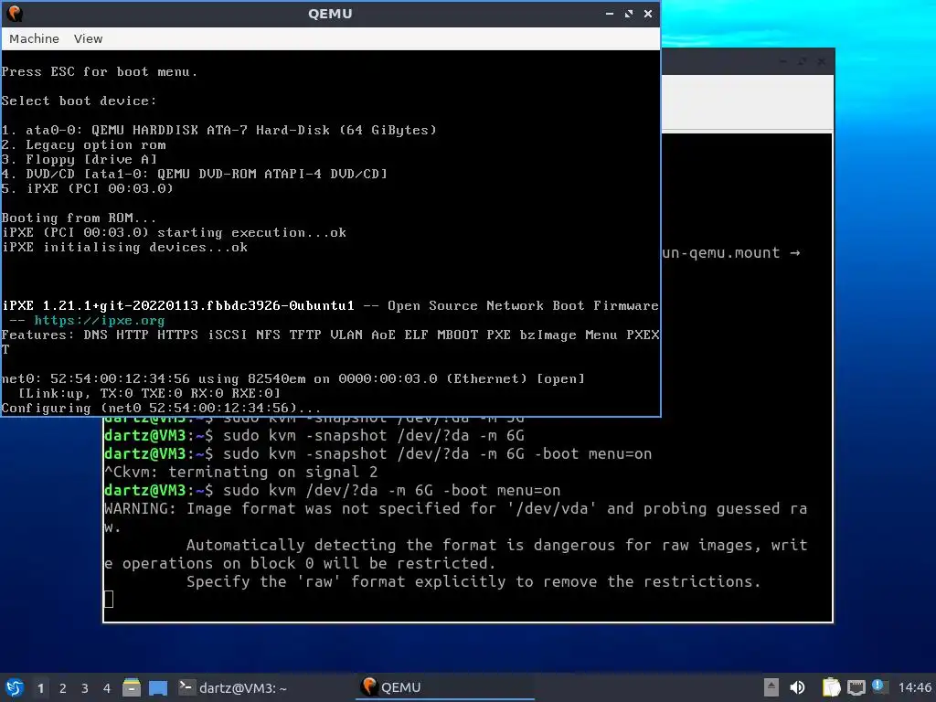
Task: Open the volume control tray icon
Action: point(797,687)
